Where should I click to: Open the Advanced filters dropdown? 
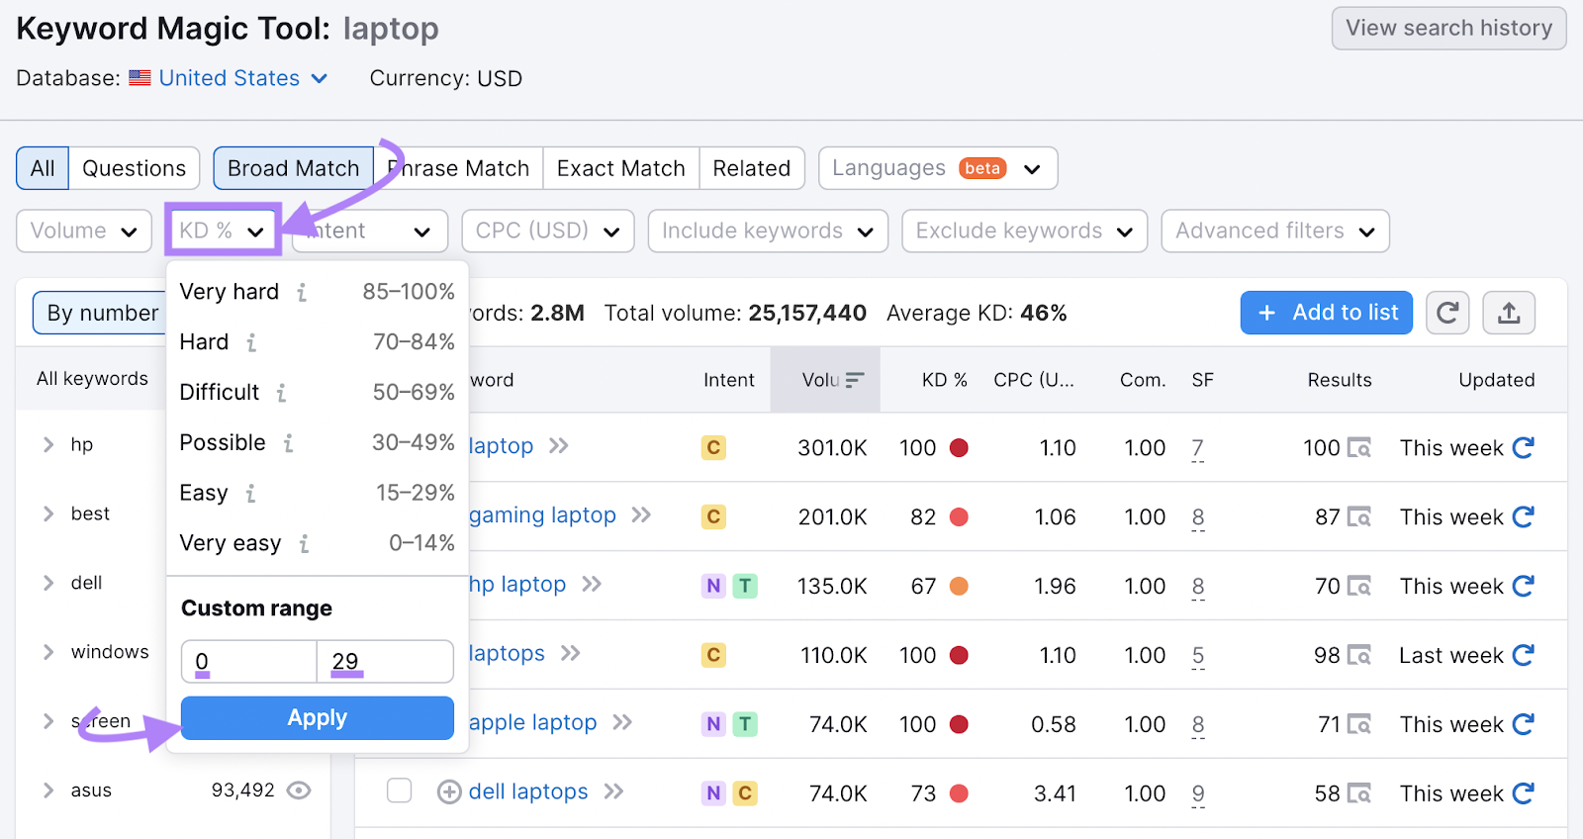(1274, 231)
